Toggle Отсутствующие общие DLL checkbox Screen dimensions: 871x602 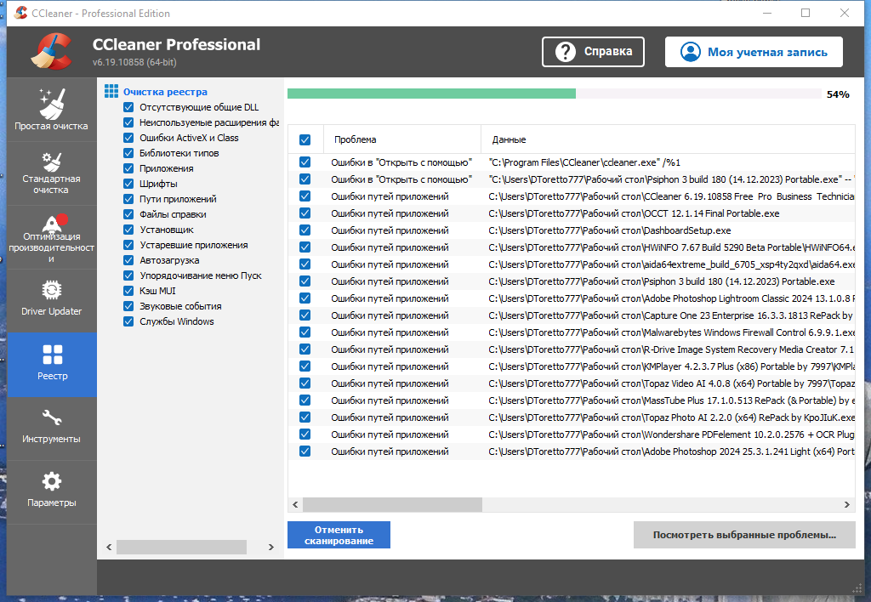click(x=128, y=107)
